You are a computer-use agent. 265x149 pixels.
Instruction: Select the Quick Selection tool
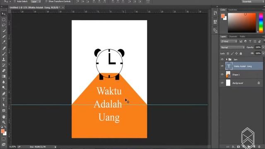click(x=4, y=31)
